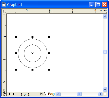
Task: Select the bottom-right selection handle
Action: 49,69
